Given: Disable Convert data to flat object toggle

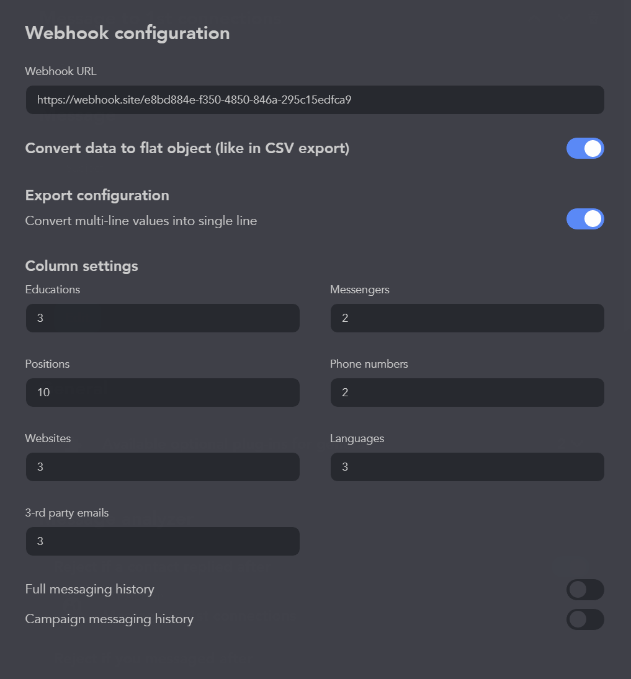Looking at the screenshot, I should click(584, 149).
